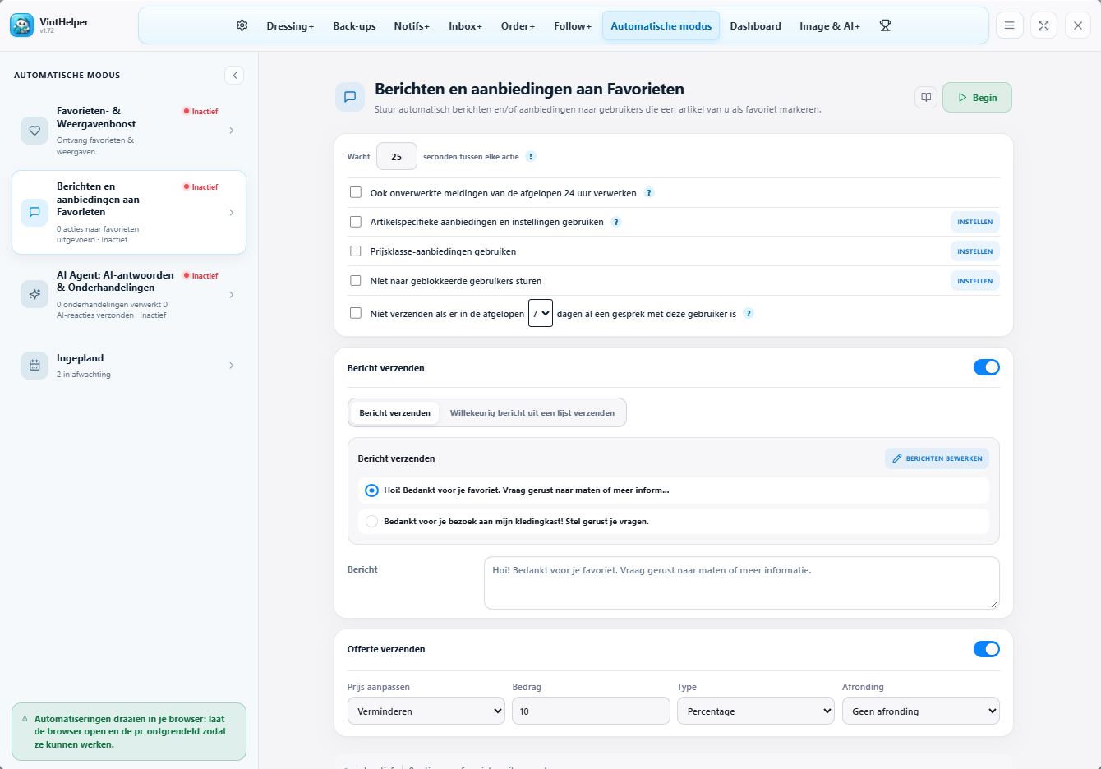Enable 'Niet naar geblokkeerde gebruikers sturen'
1101x769 pixels.
click(x=356, y=280)
